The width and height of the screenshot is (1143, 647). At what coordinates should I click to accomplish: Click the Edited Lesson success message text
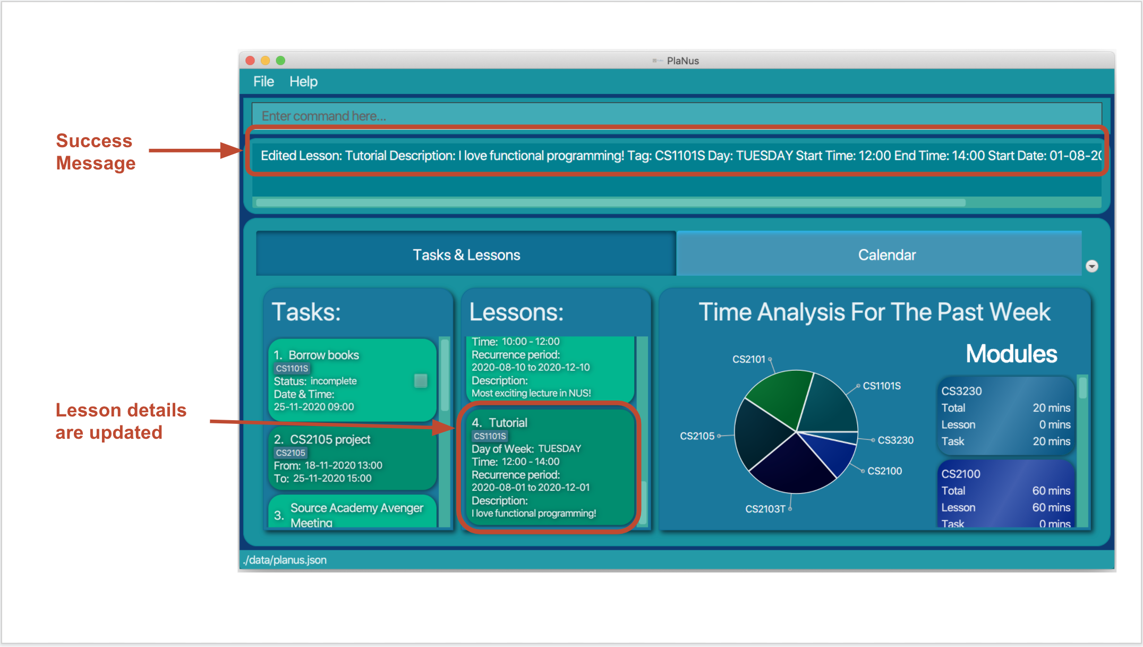pyautogui.click(x=681, y=156)
